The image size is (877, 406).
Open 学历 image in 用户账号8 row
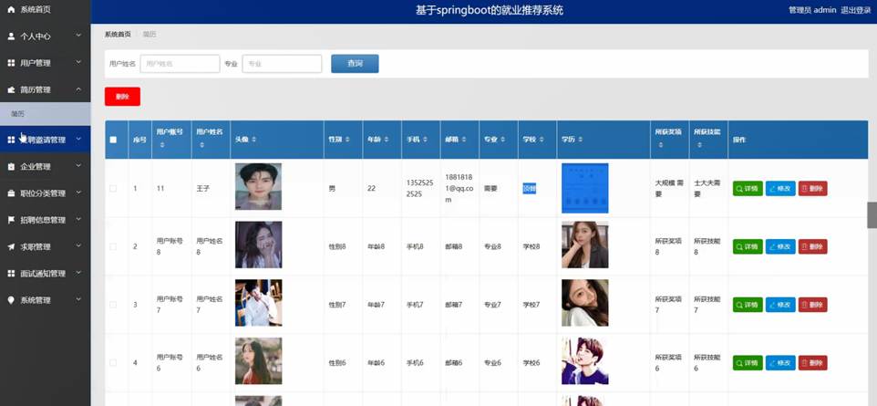[x=585, y=245]
